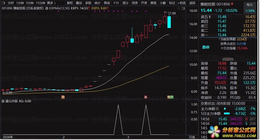Open the 复权 adjustment option
The image size is (260, 140).
pyautogui.click(x=70, y=3)
